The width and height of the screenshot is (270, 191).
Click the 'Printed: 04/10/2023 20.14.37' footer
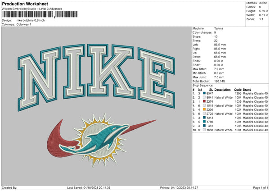pyautogui.click(x=179, y=188)
